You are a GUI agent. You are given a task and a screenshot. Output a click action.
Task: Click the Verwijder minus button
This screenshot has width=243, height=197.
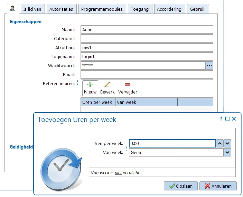click(x=128, y=88)
